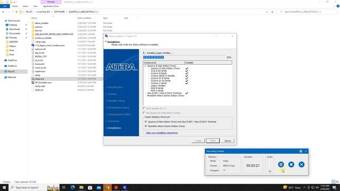Screen dimensions: 340x191
Task: Click the Installed column header
Action: point(208,63)
